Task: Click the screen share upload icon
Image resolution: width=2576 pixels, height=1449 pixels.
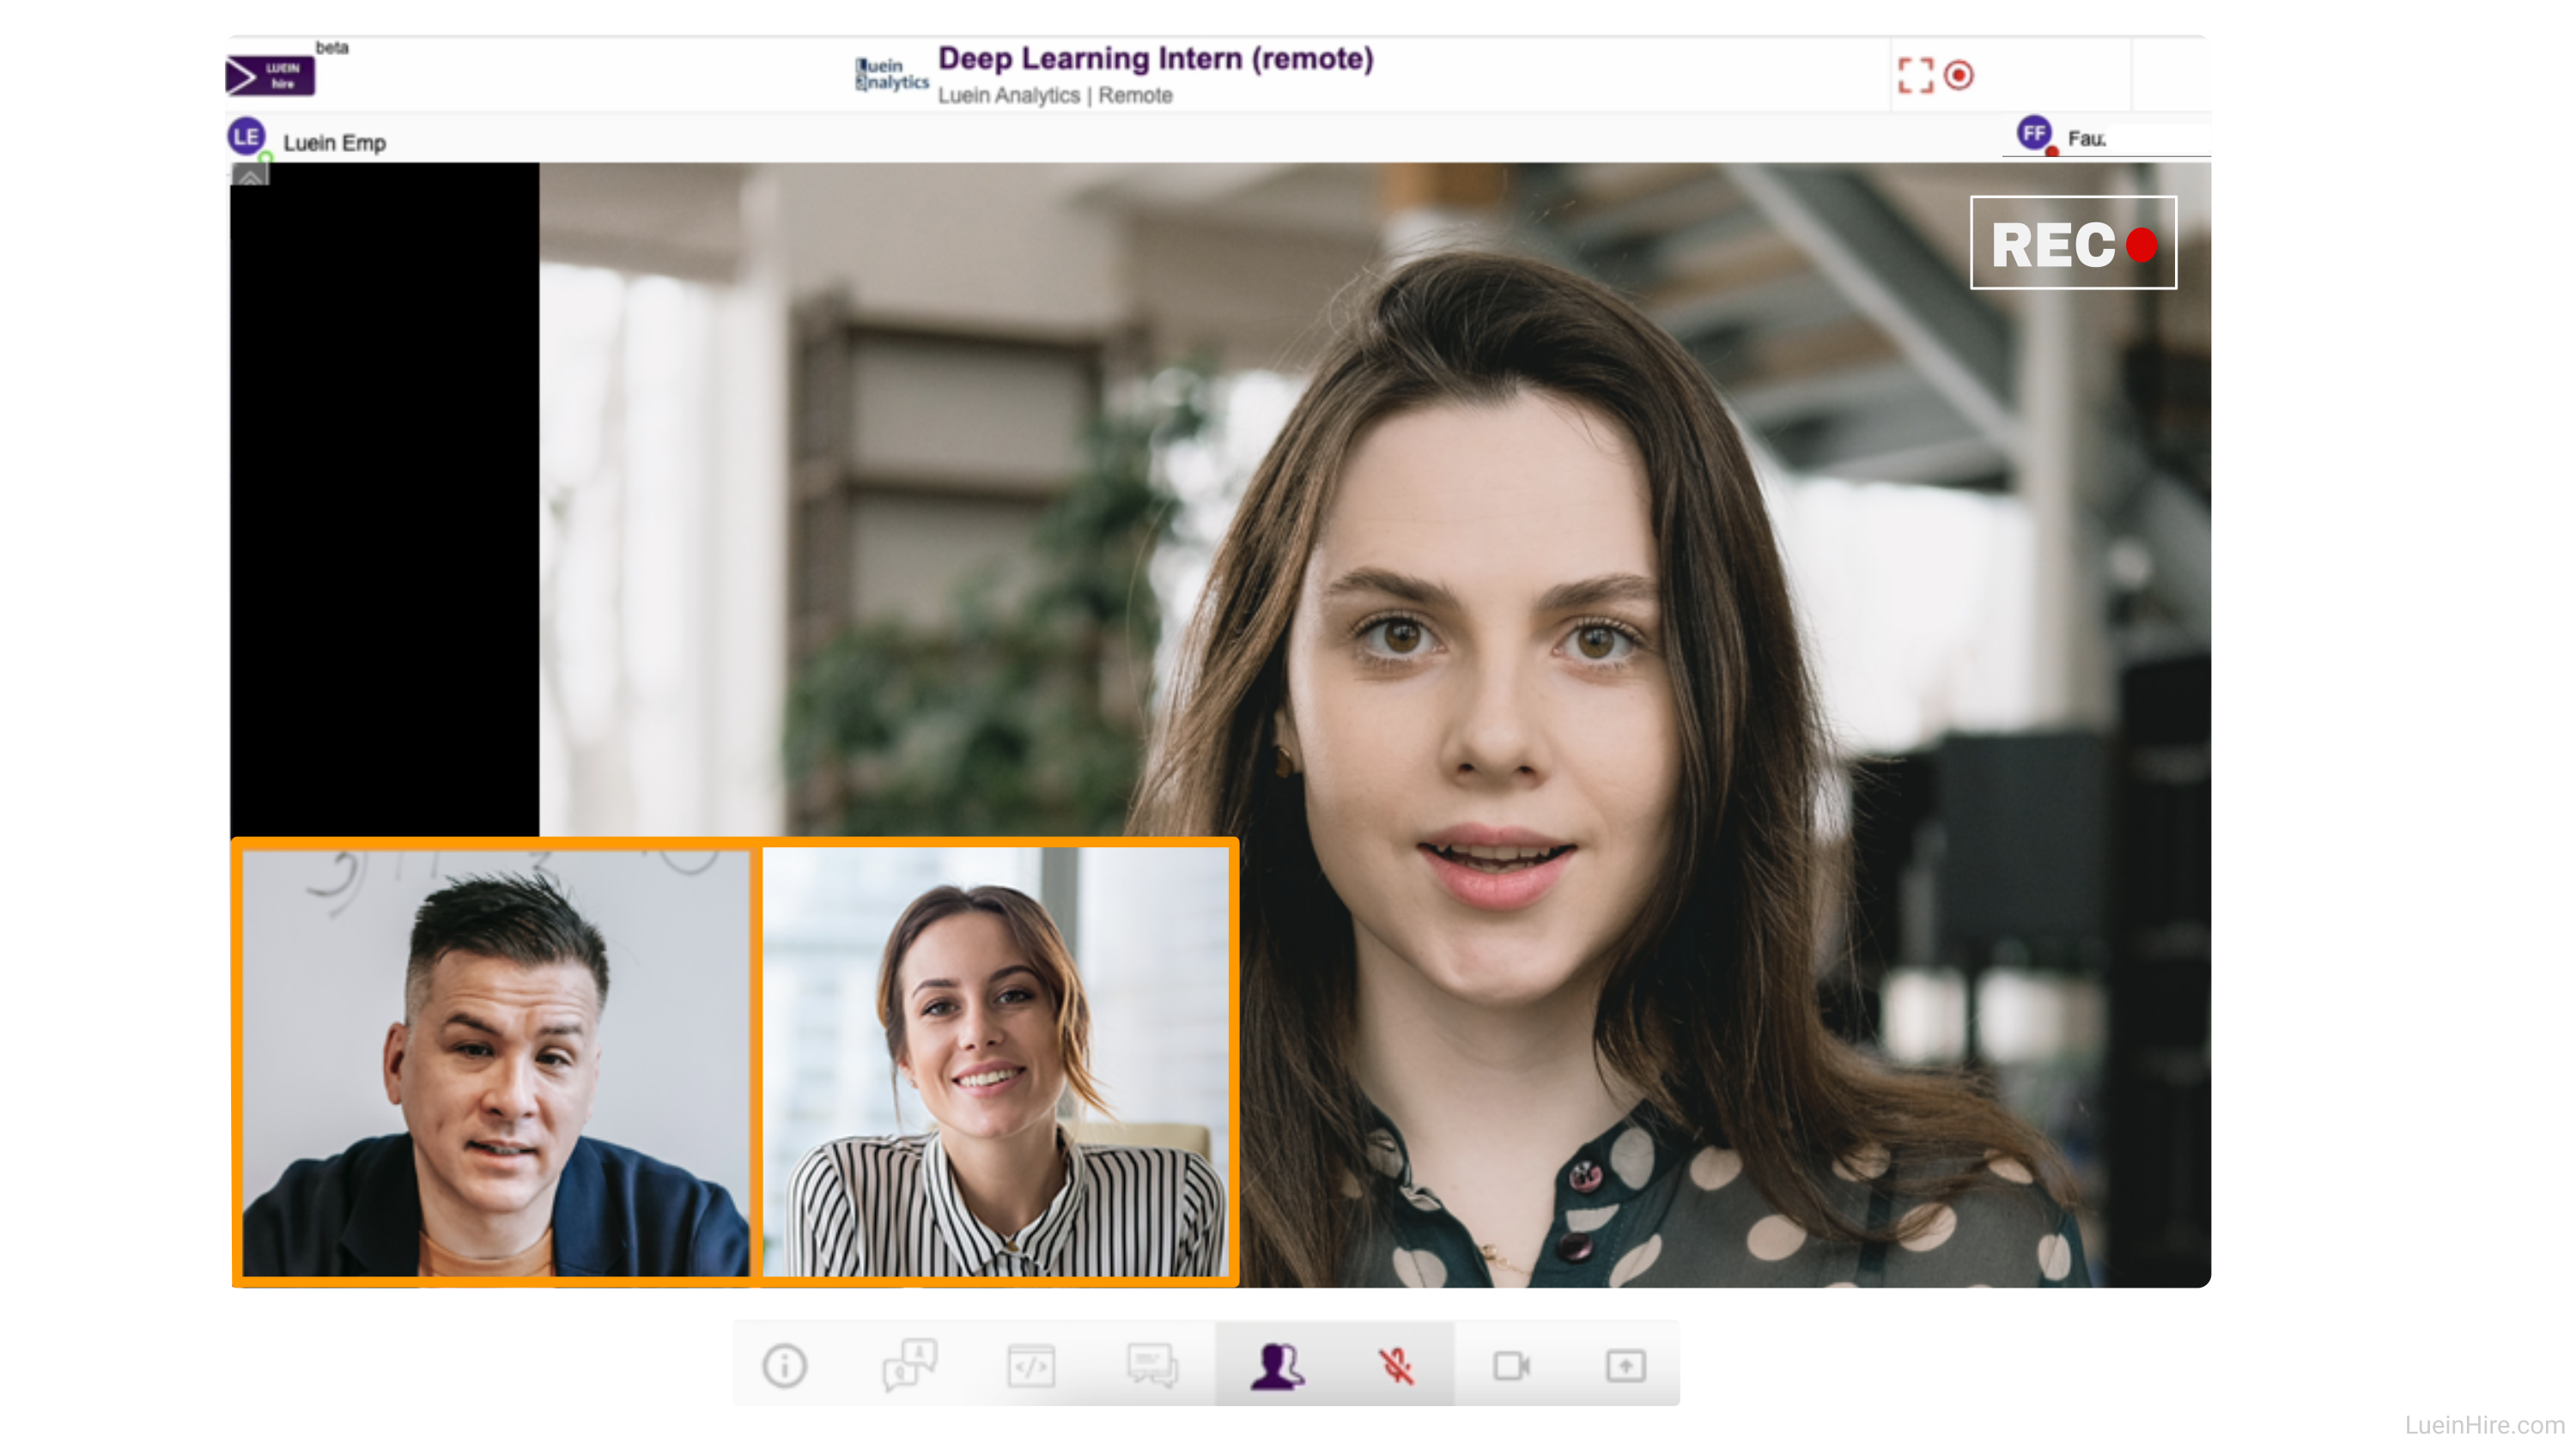Action: 1625,1365
